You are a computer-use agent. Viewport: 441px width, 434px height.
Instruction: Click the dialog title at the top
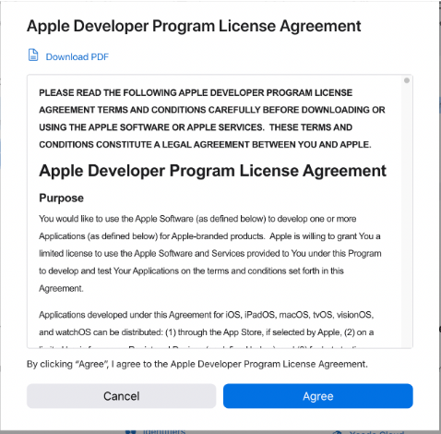pyautogui.click(x=194, y=26)
